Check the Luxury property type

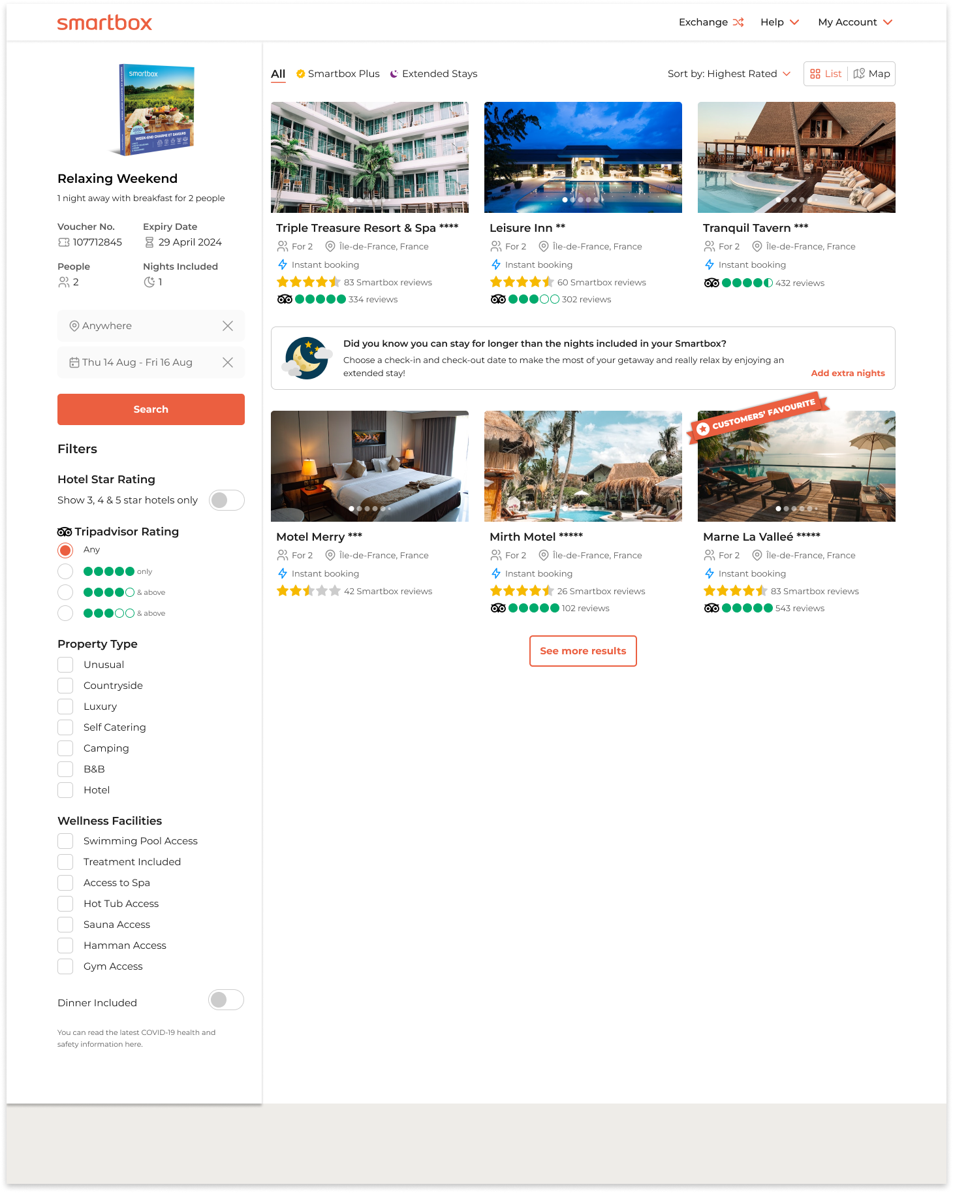(x=65, y=707)
